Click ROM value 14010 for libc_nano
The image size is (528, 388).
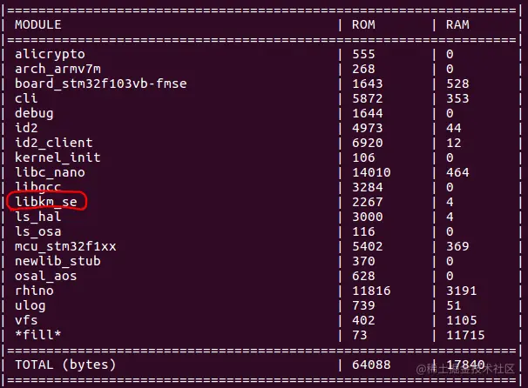tap(371, 172)
